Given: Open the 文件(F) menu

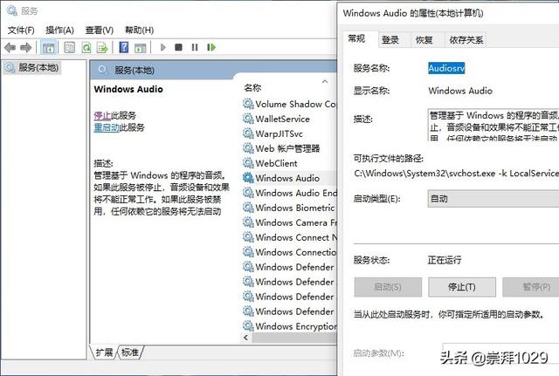Looking at the screenshot, I should pos(21,31).
